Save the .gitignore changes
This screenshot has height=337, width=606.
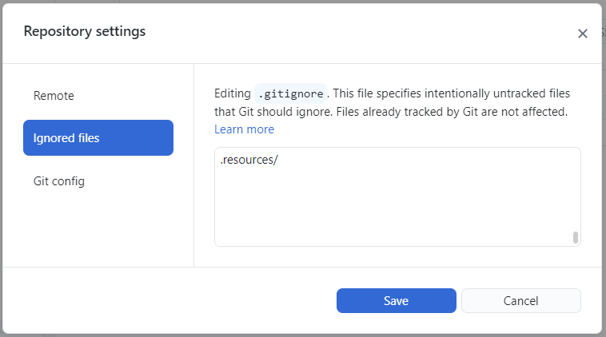[x=396, y=301]
